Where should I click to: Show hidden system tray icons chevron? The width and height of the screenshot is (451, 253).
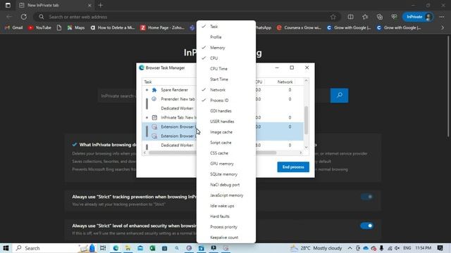tap(350, 248)
